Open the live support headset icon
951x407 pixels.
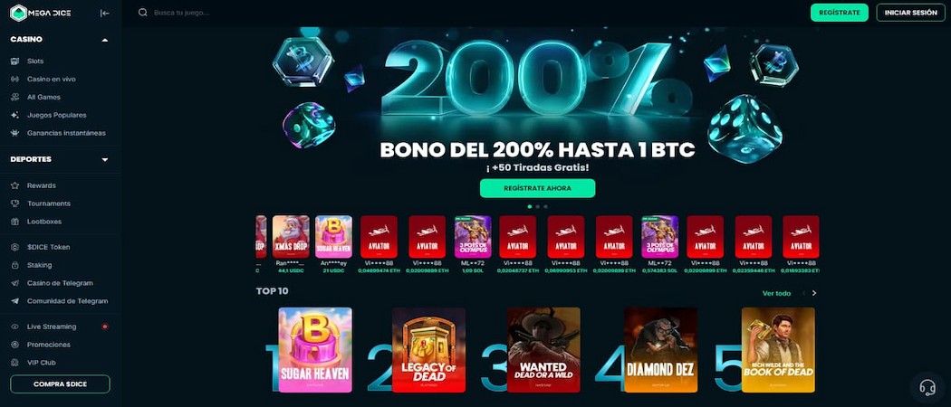pos(927,386)
